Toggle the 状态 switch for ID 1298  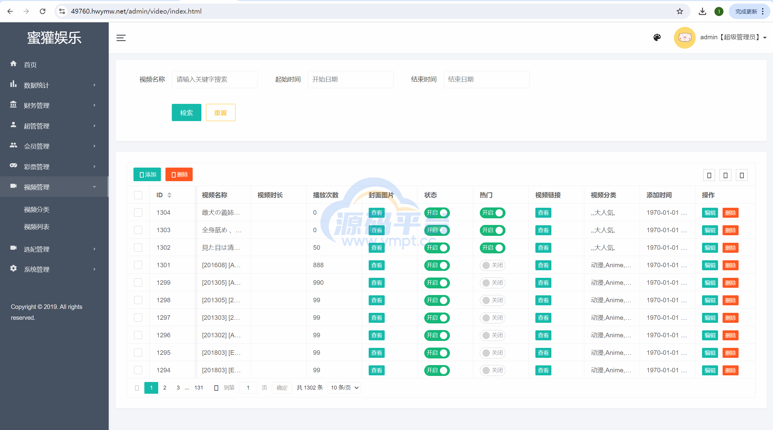click(437, 300)
